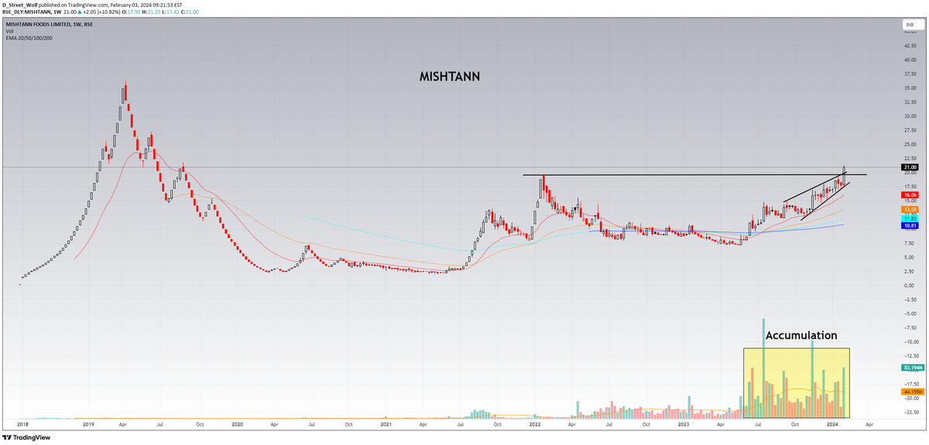
Task: Click the 30.00 price axis label
Action: click(910, 116)
